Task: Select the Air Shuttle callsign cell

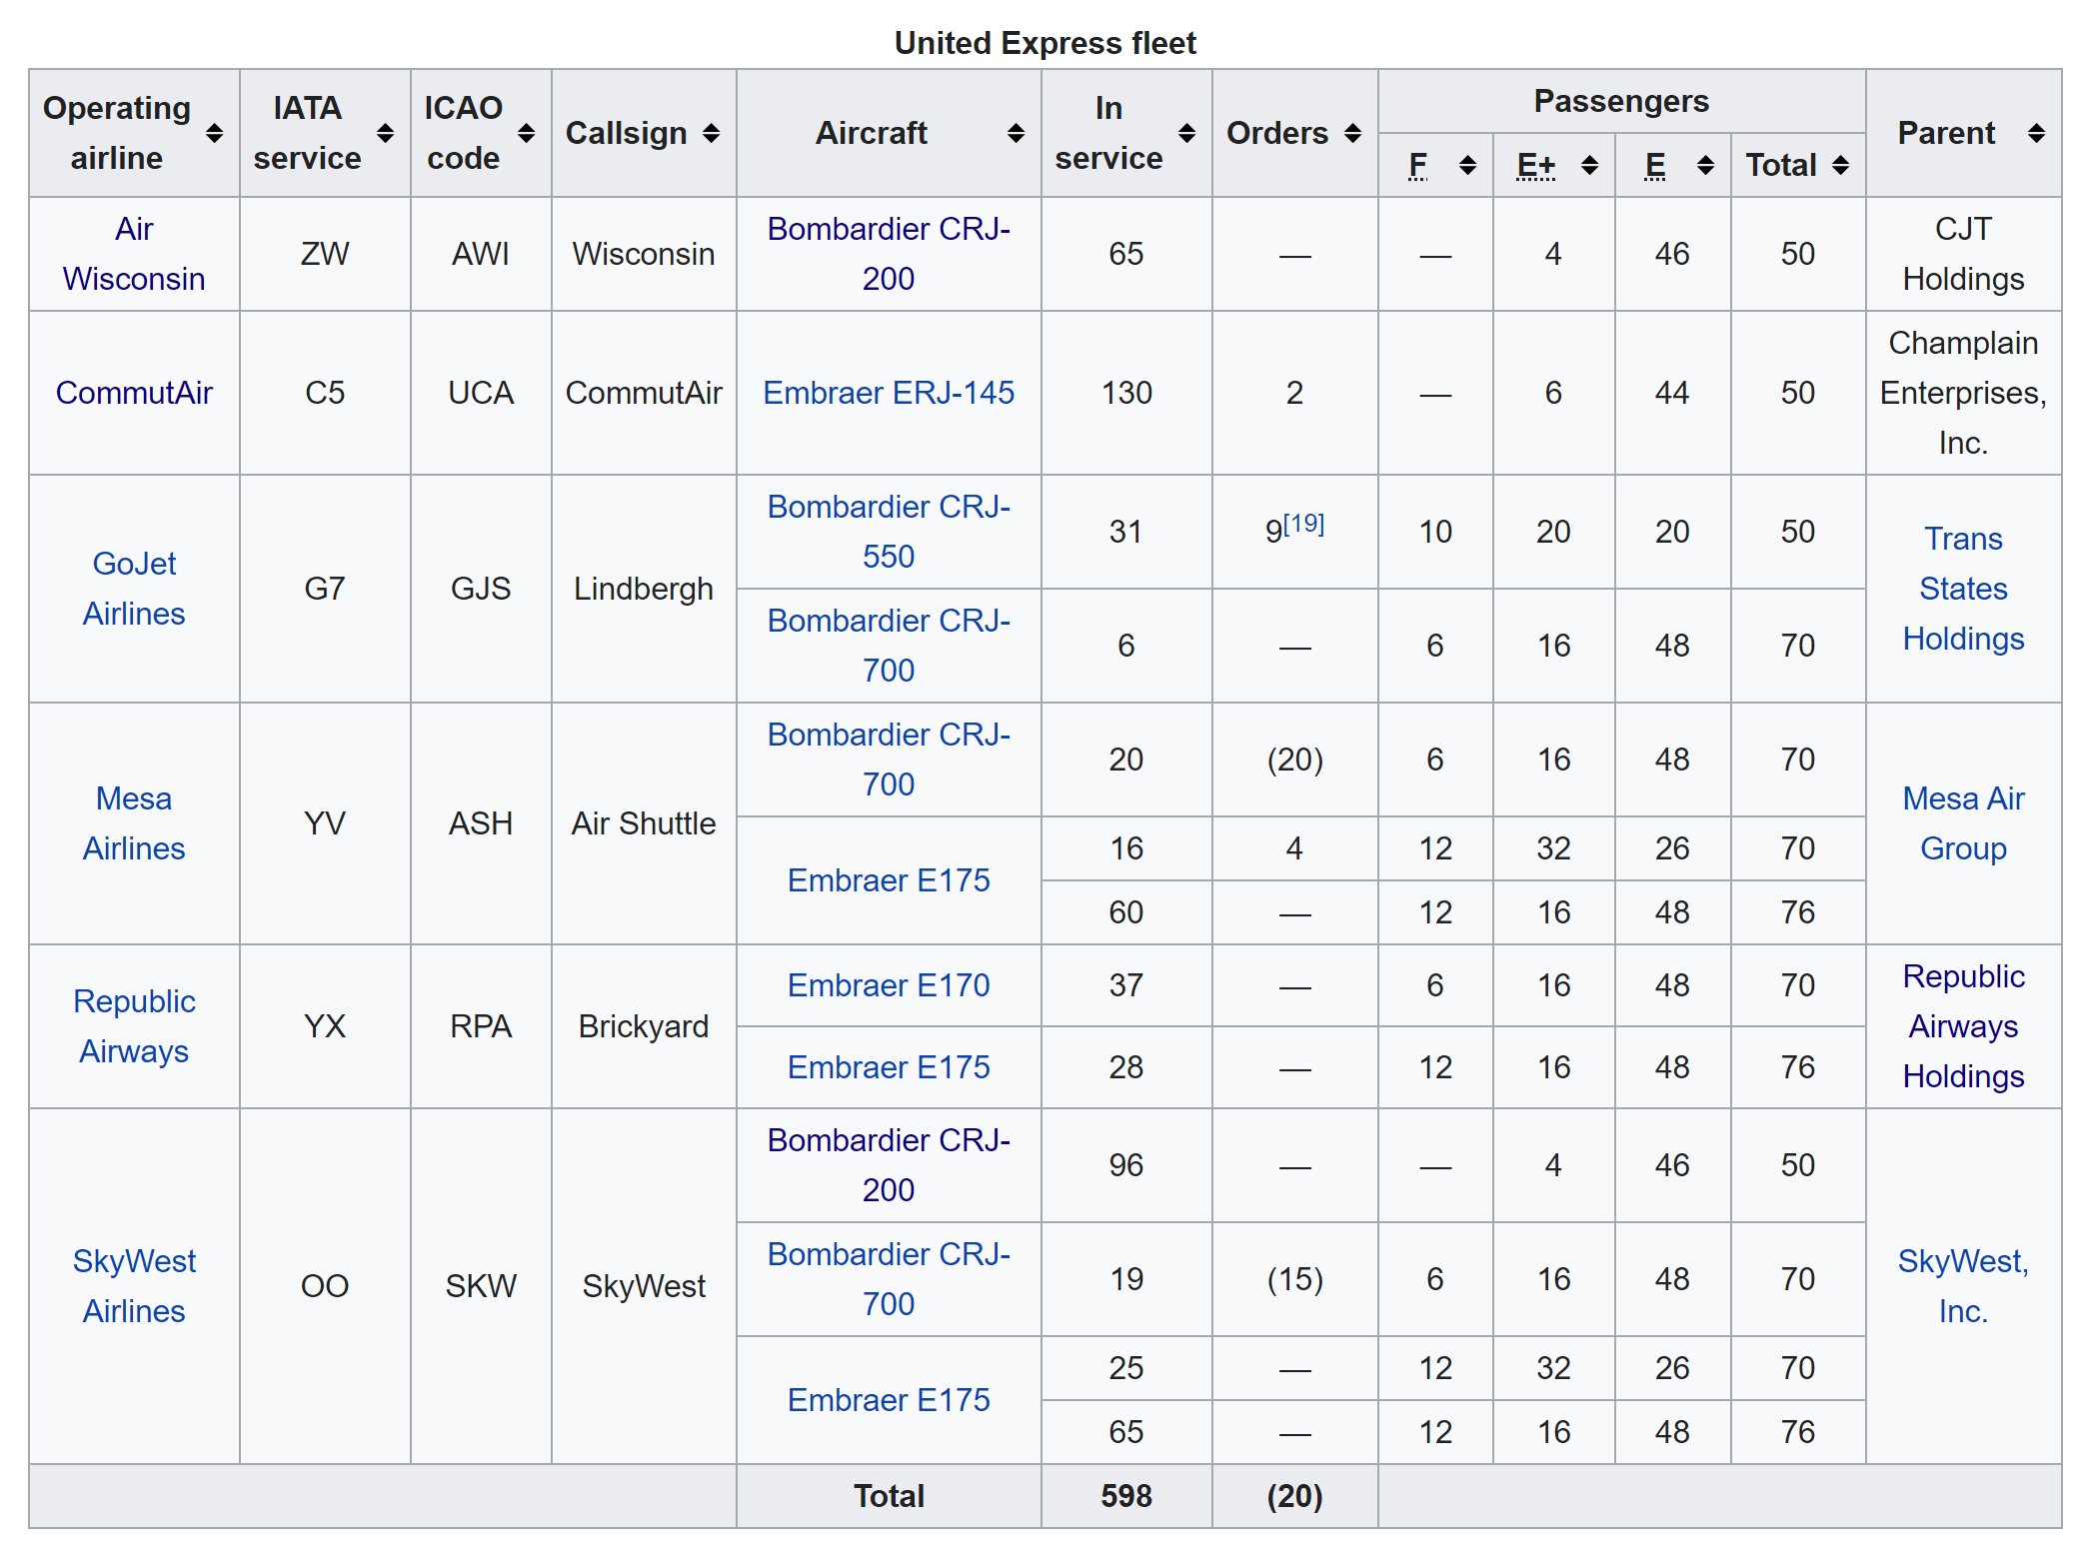Action: 644,823
